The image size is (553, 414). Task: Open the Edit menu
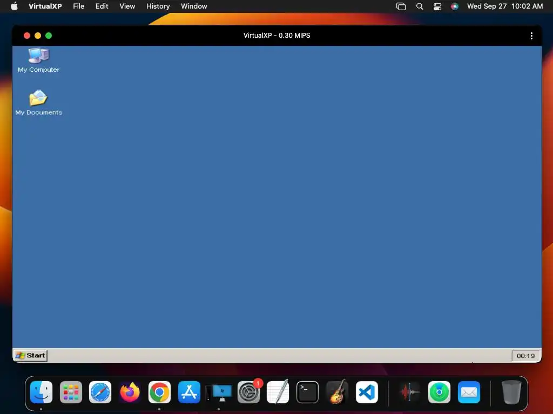pos(102,6)
